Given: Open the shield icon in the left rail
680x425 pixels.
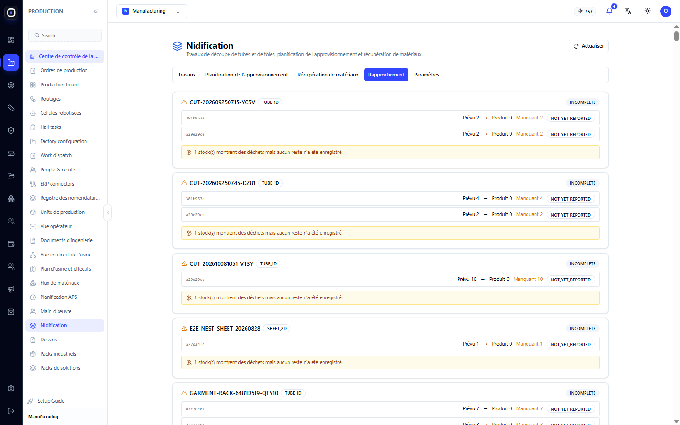Looking at the screenshot, I should click(x=11, y=131).
